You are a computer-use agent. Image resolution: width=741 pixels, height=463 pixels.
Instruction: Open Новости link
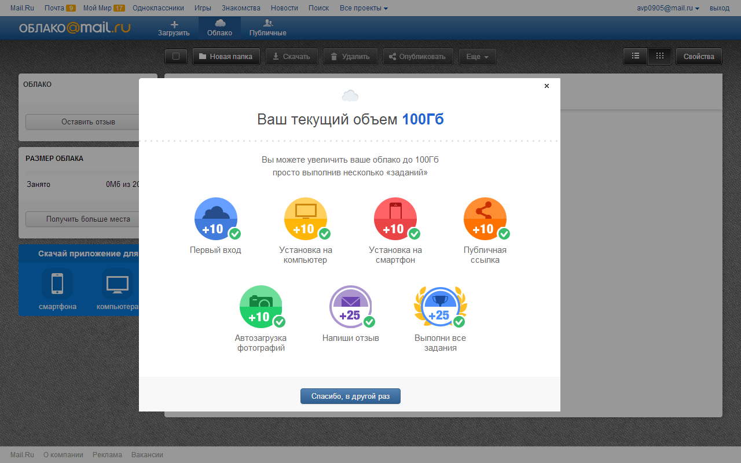(284, 8)
